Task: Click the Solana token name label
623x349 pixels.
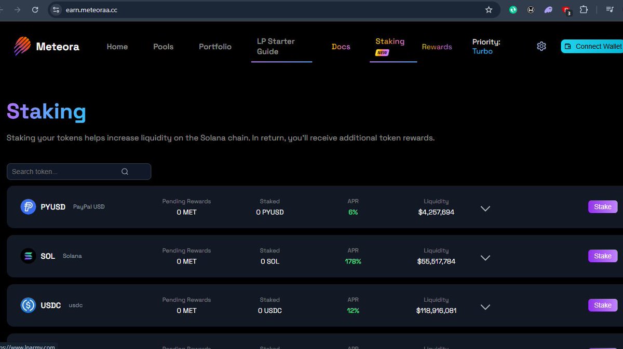Action: point(72,256)
